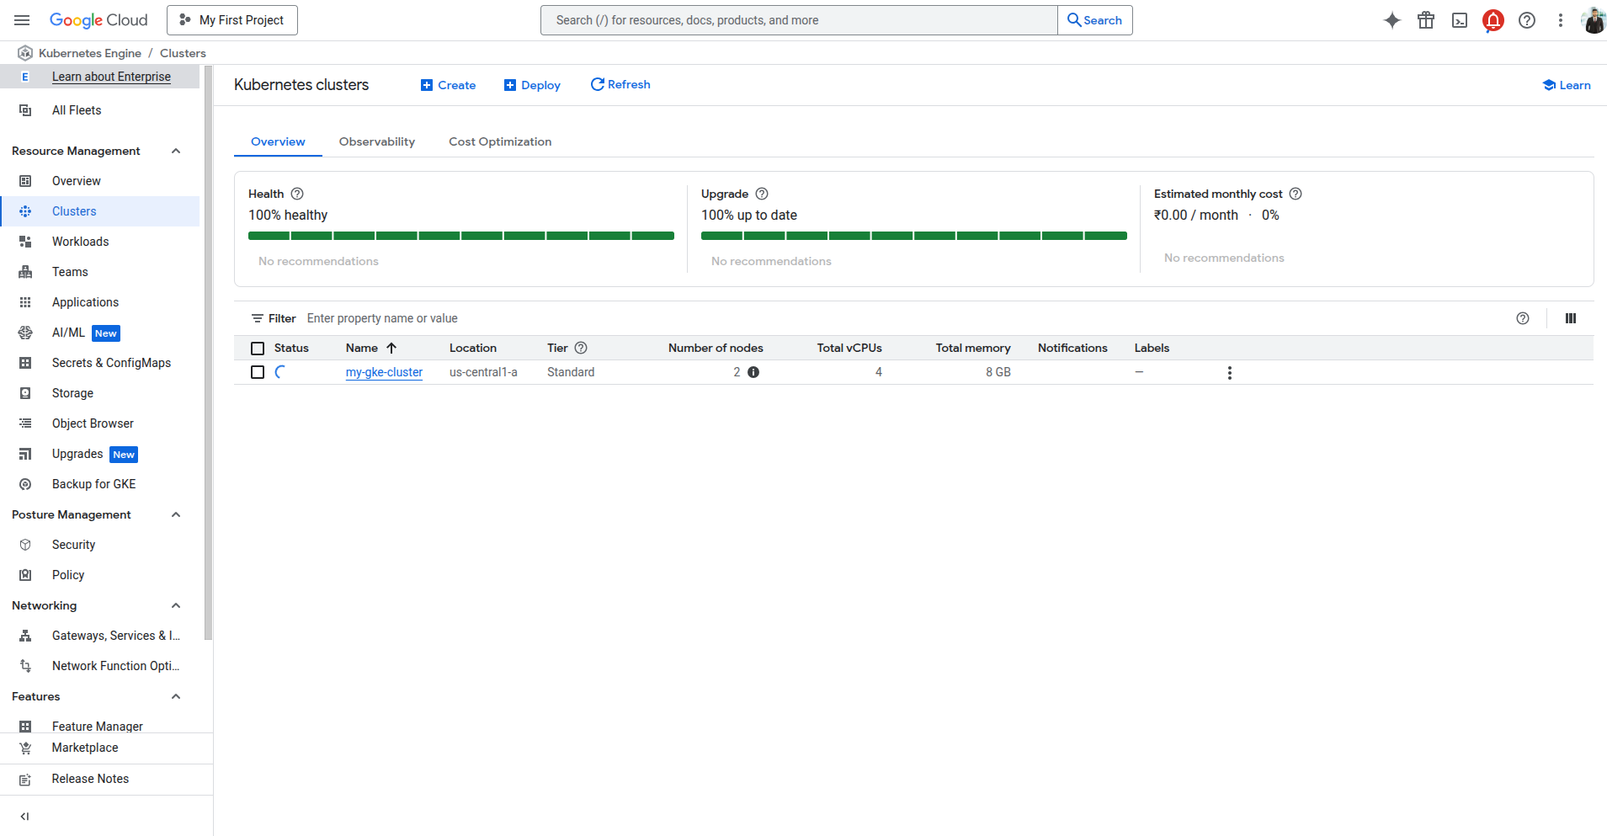Select the my-gke-cluster row checkbox

tap(258, 372)
